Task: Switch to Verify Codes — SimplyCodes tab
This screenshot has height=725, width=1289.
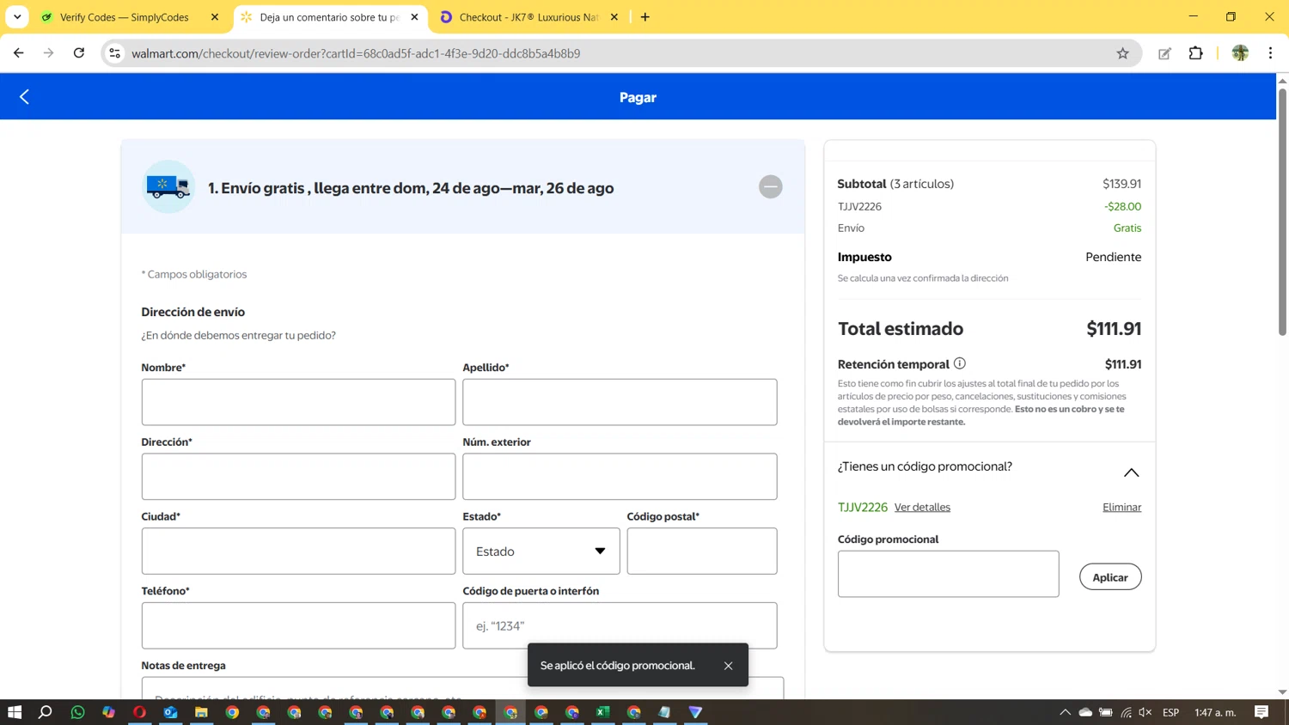Action: point(124,17)
